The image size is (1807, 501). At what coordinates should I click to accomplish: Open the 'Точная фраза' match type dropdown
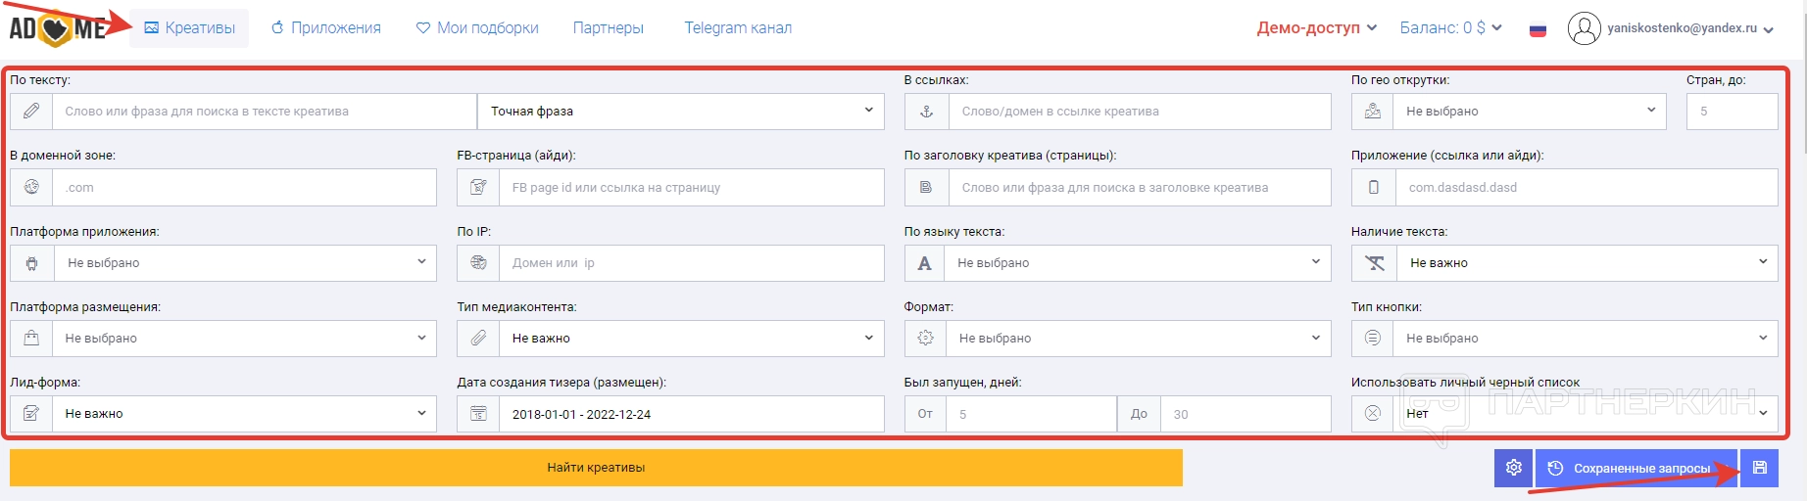pyautogui.click(x=680, y=112)
